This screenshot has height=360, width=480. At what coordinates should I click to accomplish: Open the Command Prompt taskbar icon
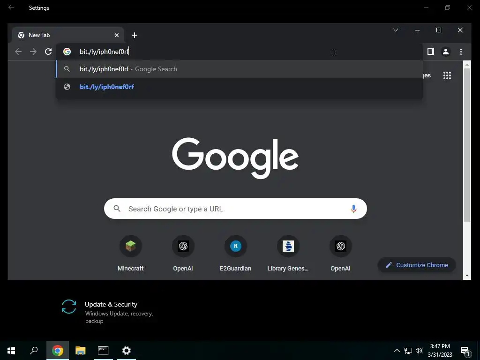pyautogui.click(x=103, y=351)
